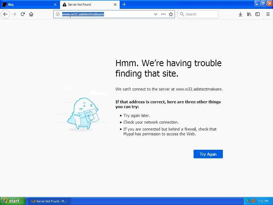The height and width of the screenshot is (205, 273).
Task: Bookmark this page with the star icon
Action: (x=171, y=14)
